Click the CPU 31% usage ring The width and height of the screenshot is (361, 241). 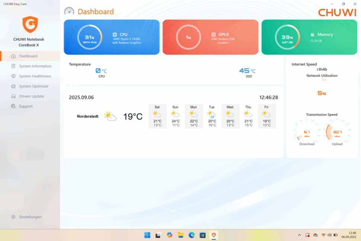90,37
